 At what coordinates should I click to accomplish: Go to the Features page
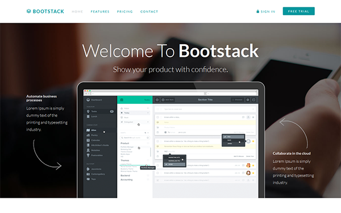(x=100, y=11)
